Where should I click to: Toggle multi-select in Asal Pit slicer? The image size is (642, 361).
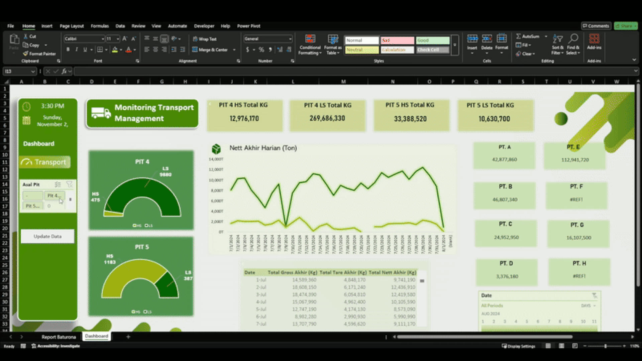58,184
